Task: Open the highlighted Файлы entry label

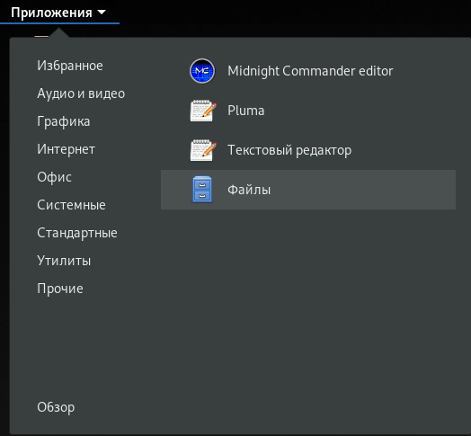Action: tap(249, 190)
